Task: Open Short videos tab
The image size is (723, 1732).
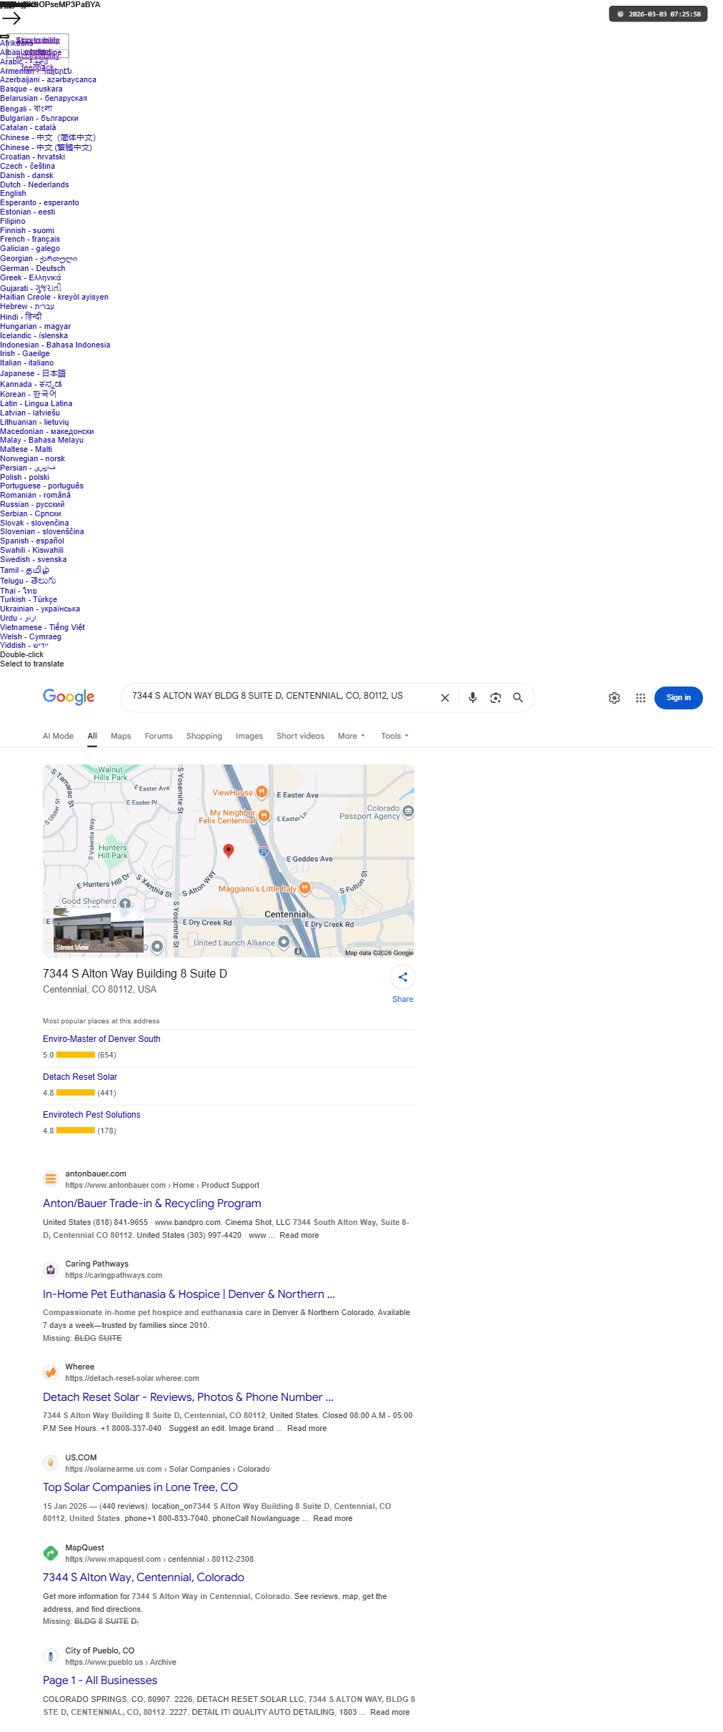Action: (x=300, y=736)
